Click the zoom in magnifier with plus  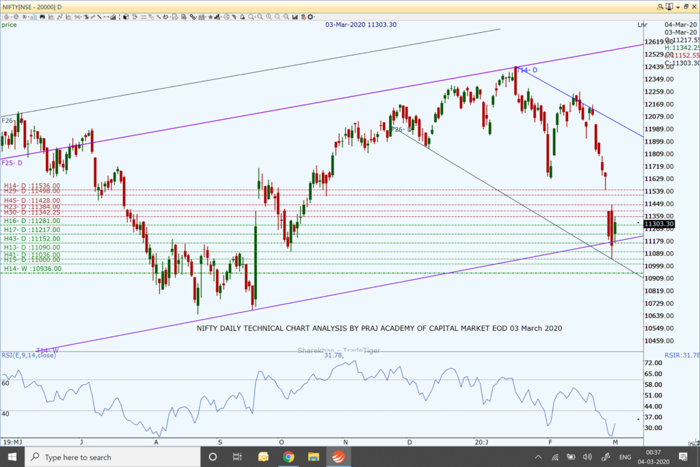pos(269,17)
